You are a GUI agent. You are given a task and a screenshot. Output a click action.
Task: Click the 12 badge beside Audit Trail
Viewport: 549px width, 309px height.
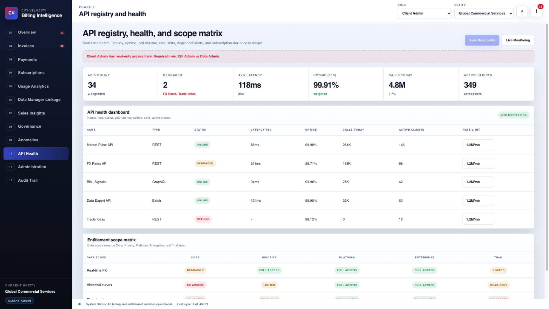(x=11, y=181)
